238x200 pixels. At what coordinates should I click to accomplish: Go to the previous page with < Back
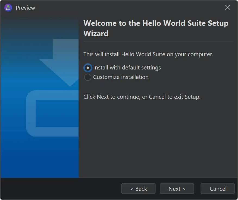point(138,189)
